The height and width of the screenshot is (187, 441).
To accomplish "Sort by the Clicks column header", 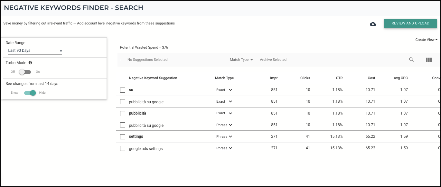I will point(305,78).
